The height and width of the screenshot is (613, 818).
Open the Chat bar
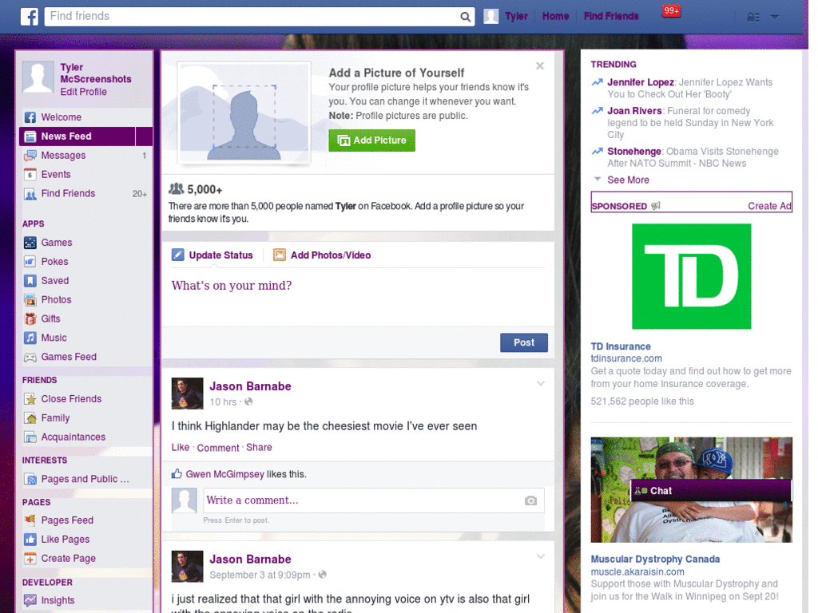710,491
